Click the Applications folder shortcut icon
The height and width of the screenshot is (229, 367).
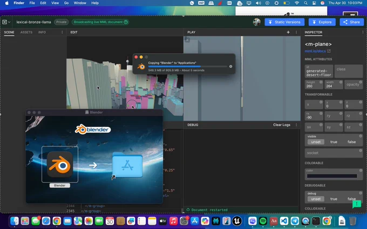click(127, 165)
